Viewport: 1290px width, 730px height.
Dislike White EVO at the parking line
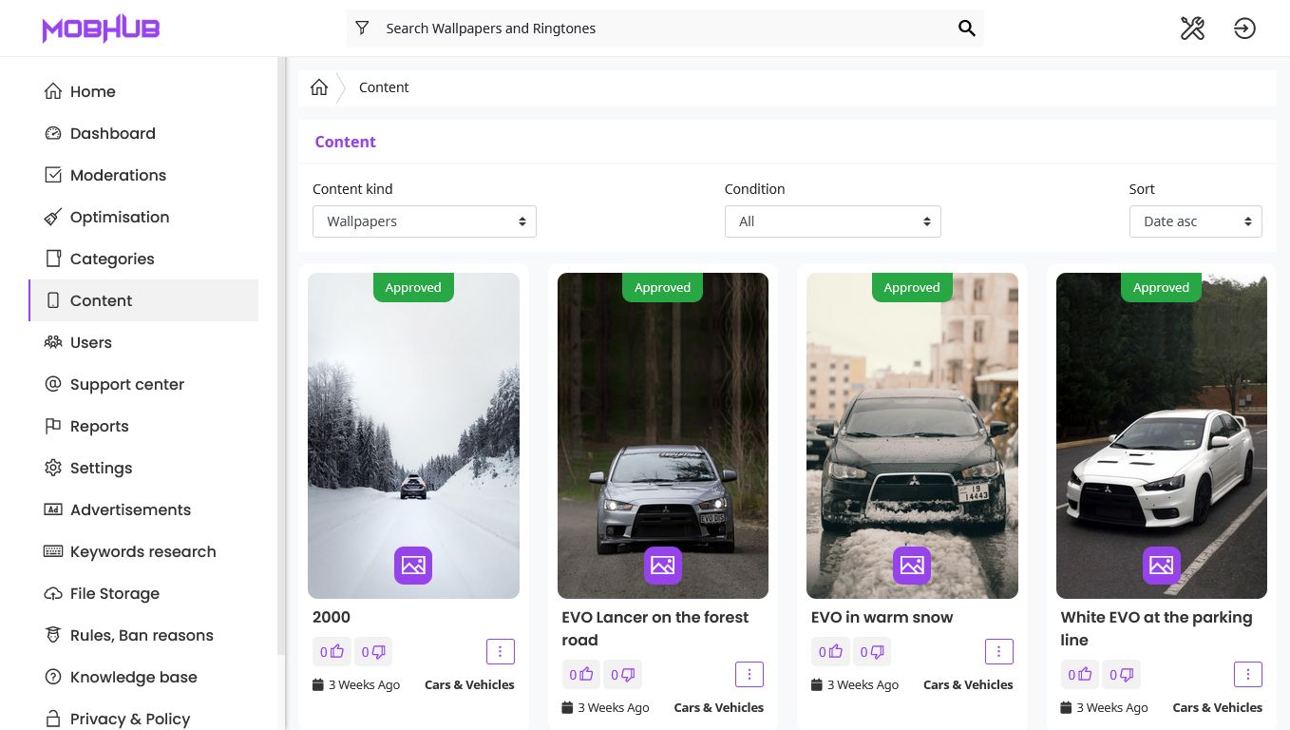1122,675
